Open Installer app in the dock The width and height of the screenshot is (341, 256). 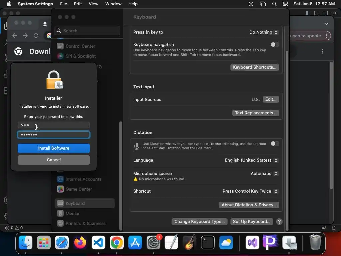click(x=289, y=243)
